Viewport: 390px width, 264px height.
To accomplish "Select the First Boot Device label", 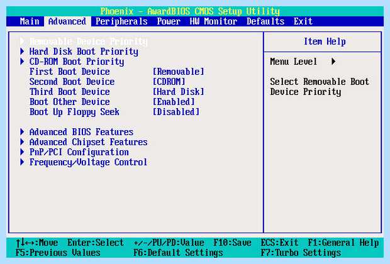I will point(70,72).
